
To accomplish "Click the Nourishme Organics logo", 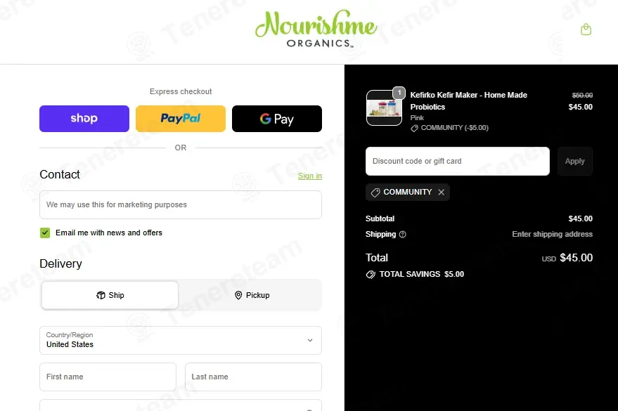I will pyautogui.click(x=316, y=30).
